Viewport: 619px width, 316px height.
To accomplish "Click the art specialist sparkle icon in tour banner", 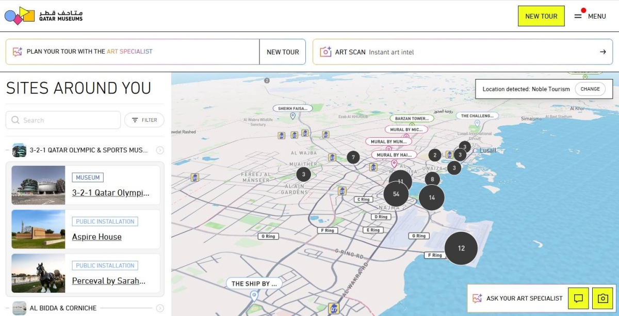I will 18,52.
